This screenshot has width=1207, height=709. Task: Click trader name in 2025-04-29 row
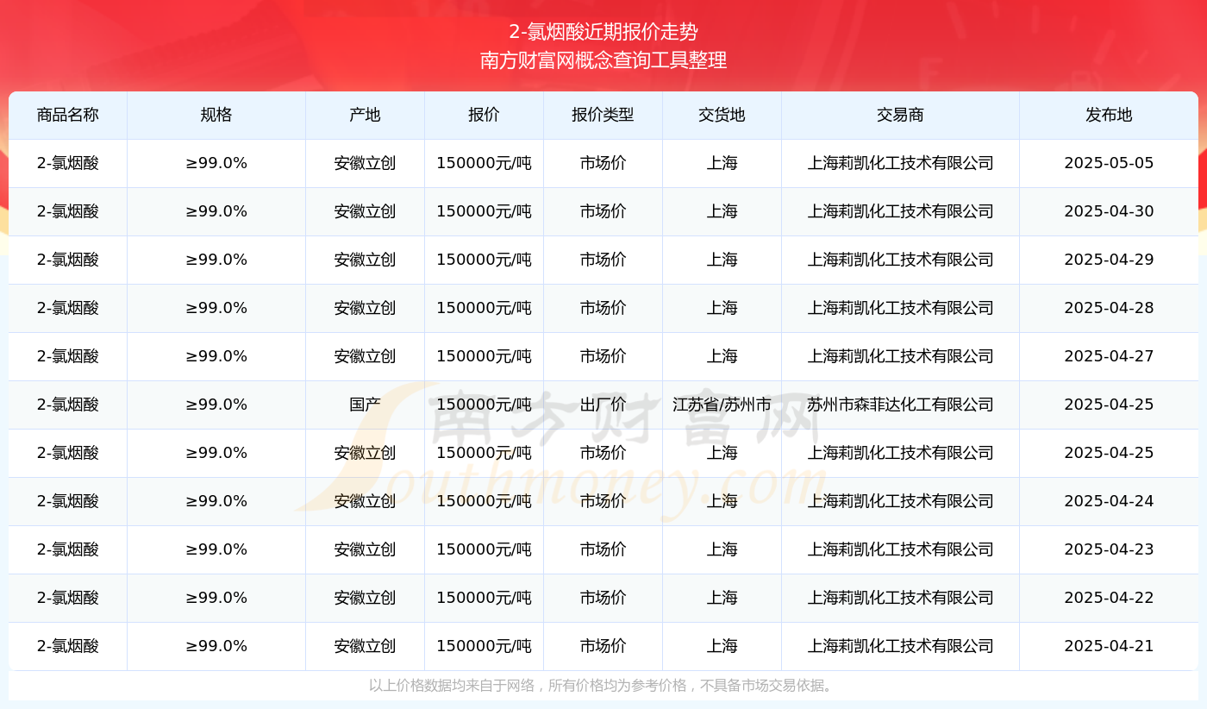900,260
